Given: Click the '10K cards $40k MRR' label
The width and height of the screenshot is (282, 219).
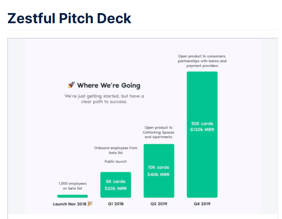Looking at the screenshot, I should click(x=159, y=171).
